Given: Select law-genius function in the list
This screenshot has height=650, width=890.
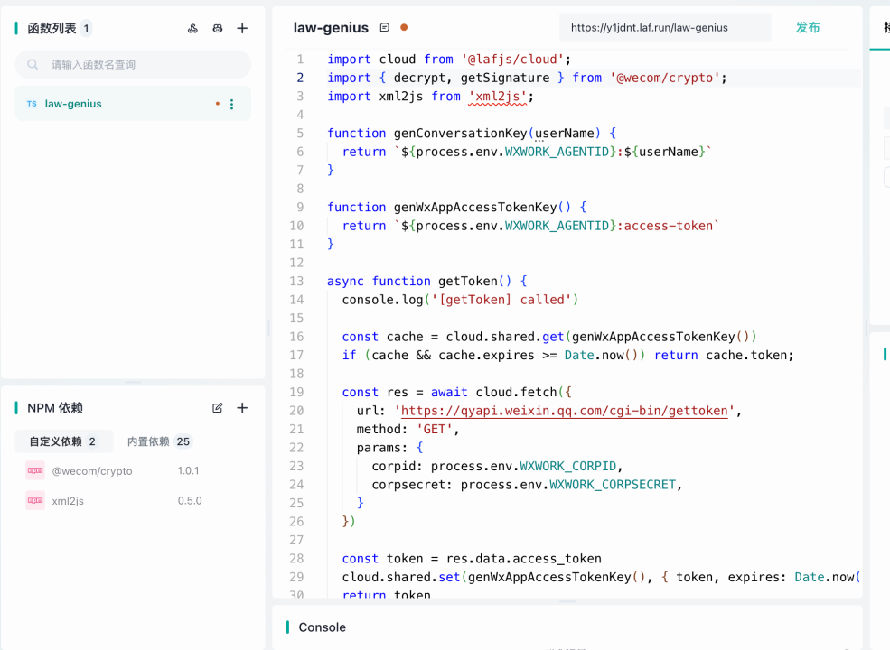Looking at the screenshot, I should 73,104.
